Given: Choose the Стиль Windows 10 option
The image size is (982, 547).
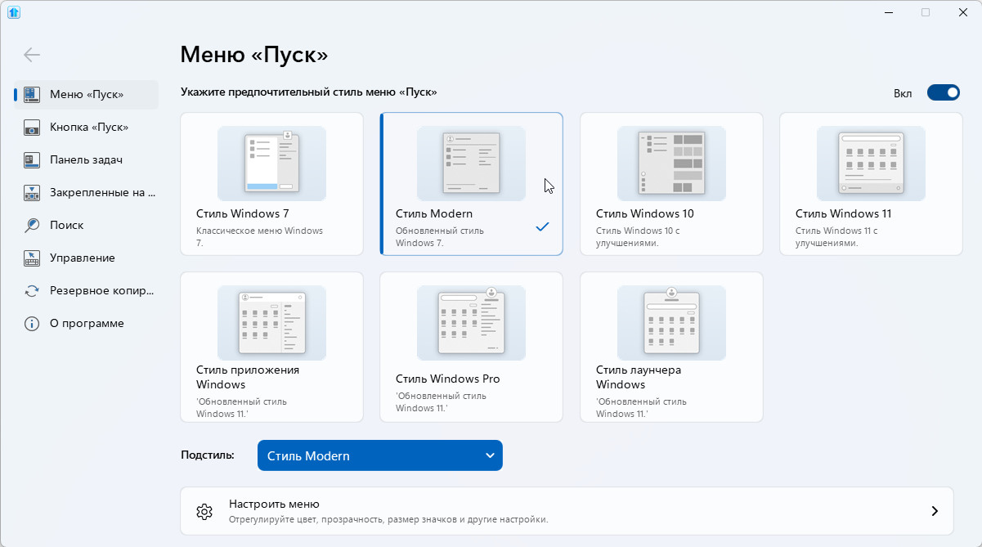Looking at the screenshot, I should (x=670, y=184).
